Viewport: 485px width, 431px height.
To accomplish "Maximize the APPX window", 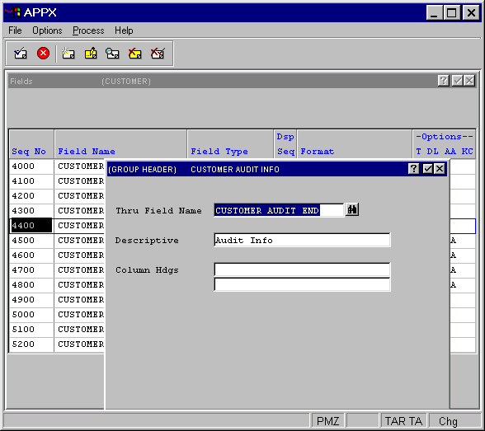I will (x=451, y=12).
